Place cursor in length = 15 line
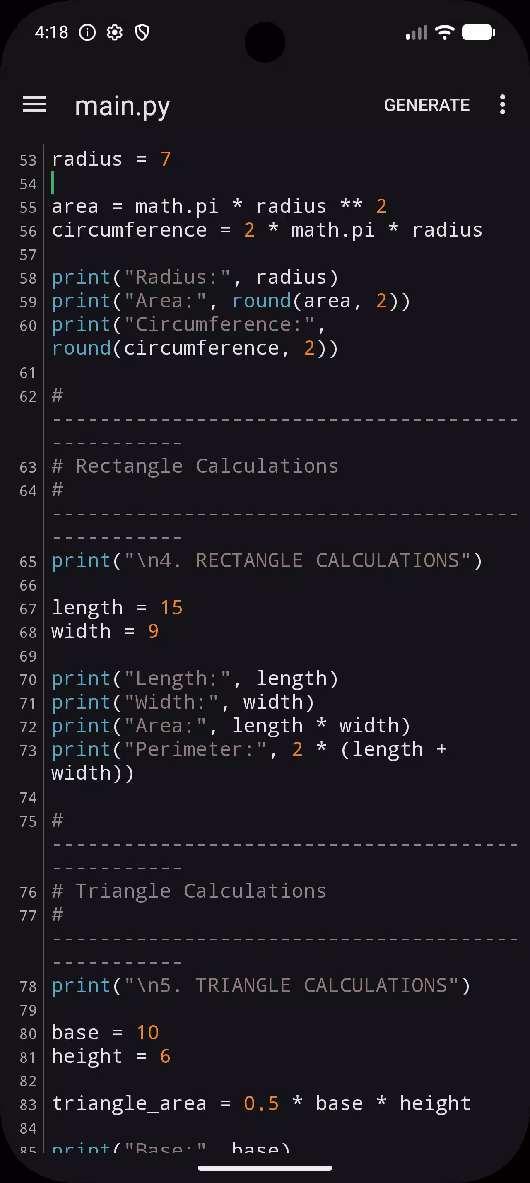530x1183 pixels. coord(117,608)
